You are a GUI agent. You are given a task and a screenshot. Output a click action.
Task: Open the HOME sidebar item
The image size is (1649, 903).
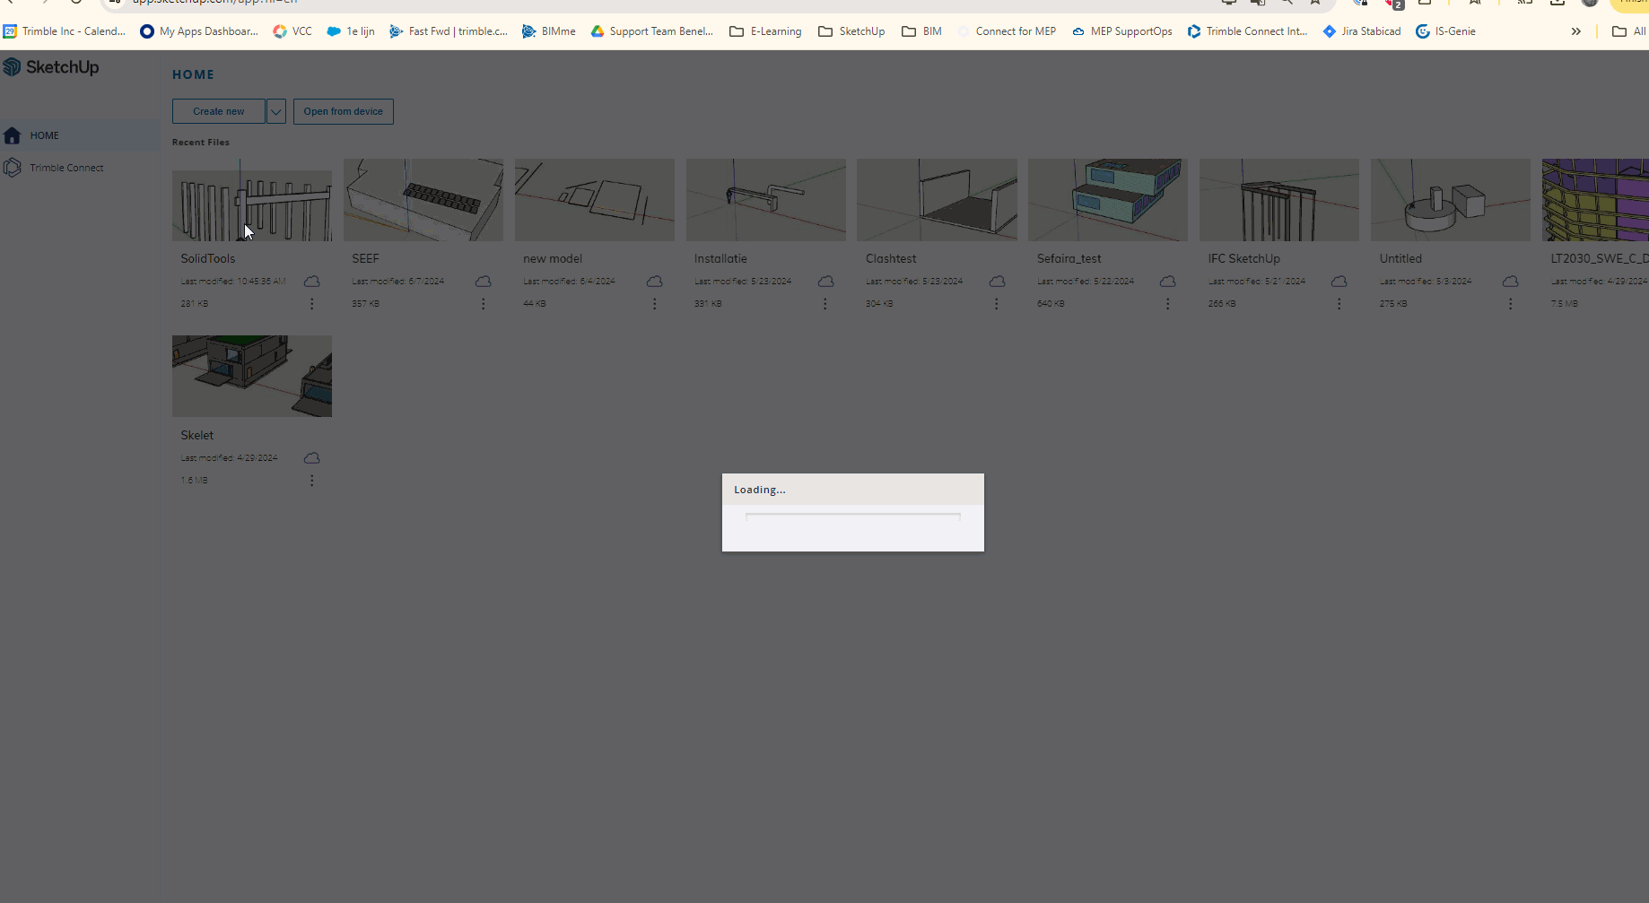[80, 135]
